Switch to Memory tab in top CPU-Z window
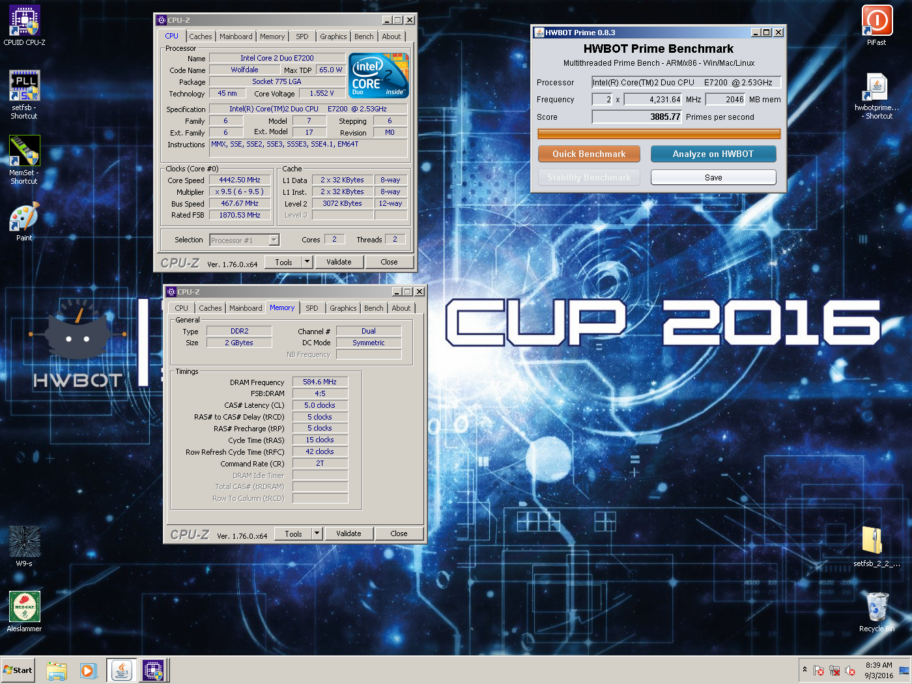 [272, 36]
